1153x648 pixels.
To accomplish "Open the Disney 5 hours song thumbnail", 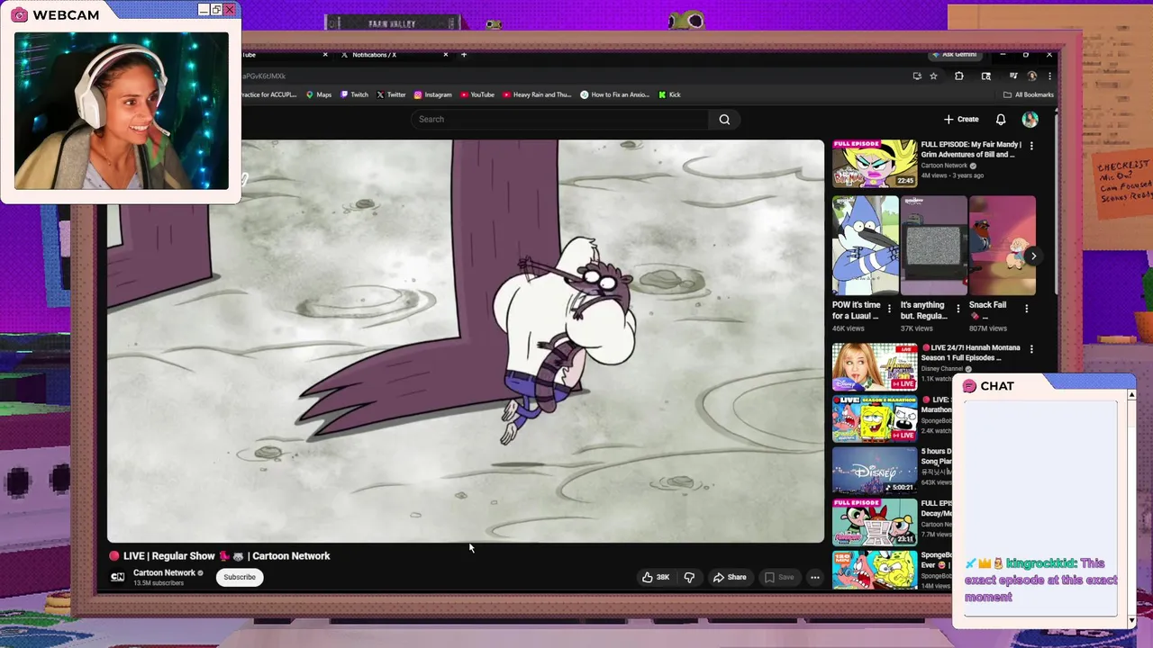I will tap(874, 471).
